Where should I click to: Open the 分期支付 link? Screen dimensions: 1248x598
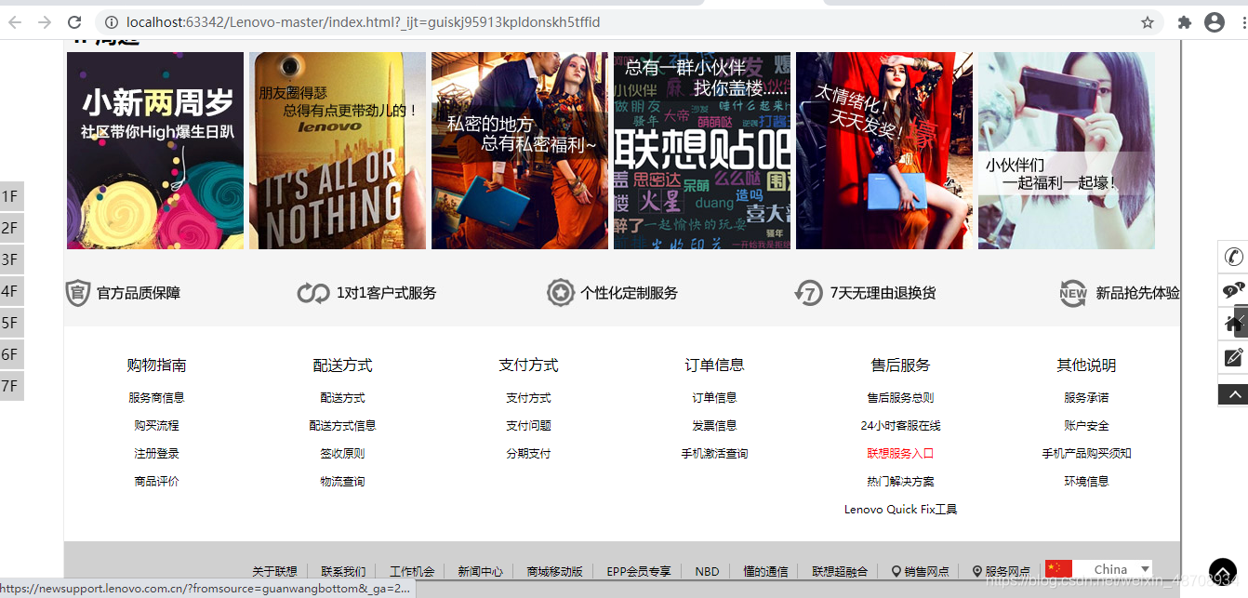pyautogui.click(x=528, y=453)
